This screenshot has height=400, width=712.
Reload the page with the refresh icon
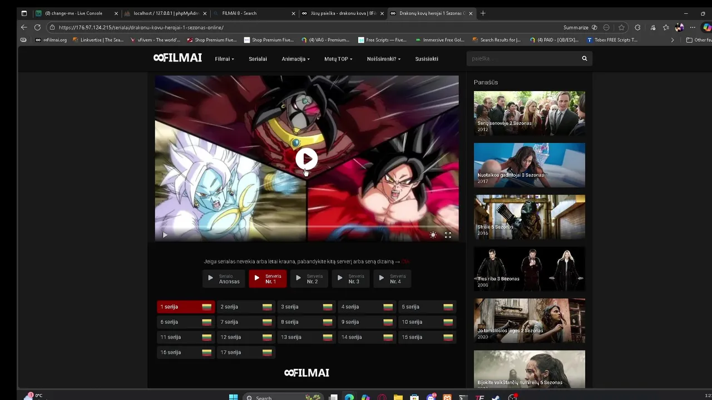click(37, 27)
